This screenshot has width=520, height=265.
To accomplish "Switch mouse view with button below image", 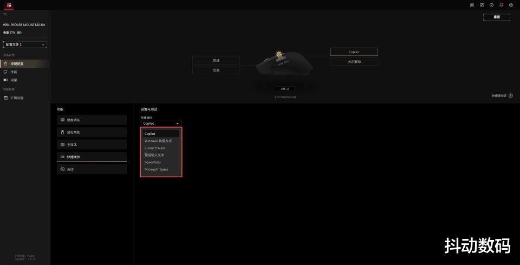I will (x=285, y=88).
